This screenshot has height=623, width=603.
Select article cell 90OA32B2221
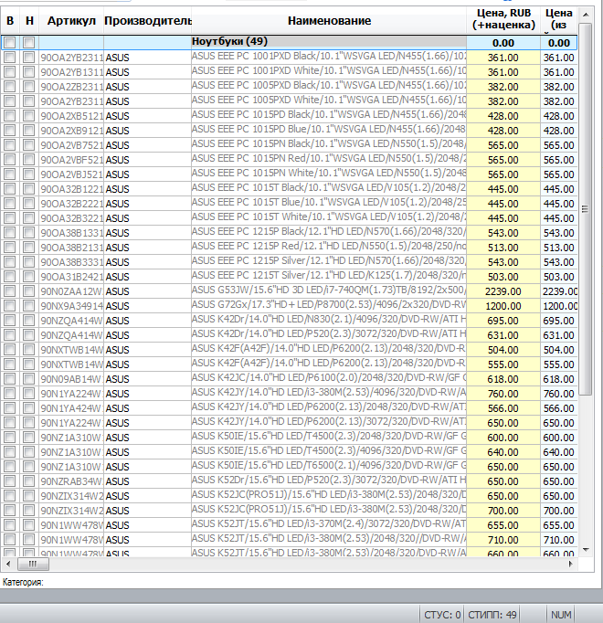(x=71, y=204)
